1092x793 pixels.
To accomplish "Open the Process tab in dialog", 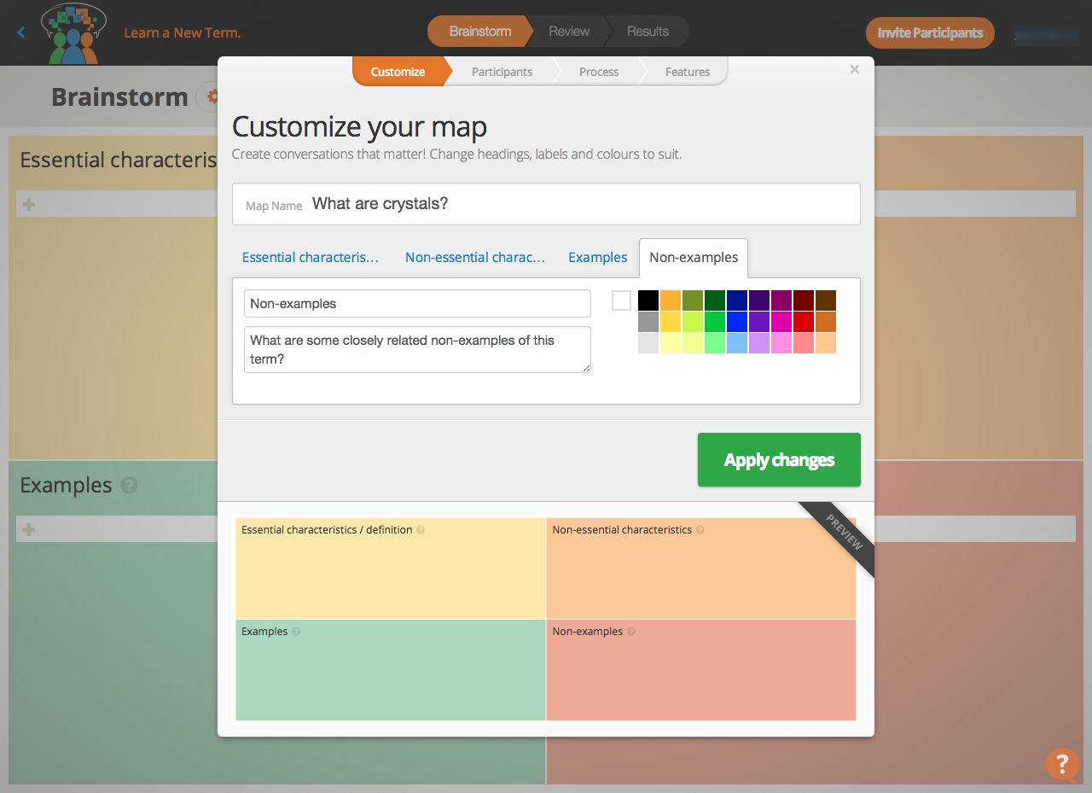I will click(x=599, y=72).
